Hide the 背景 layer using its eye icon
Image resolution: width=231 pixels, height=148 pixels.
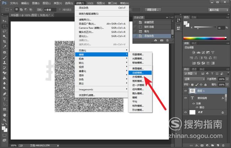(x=186, y=112)
